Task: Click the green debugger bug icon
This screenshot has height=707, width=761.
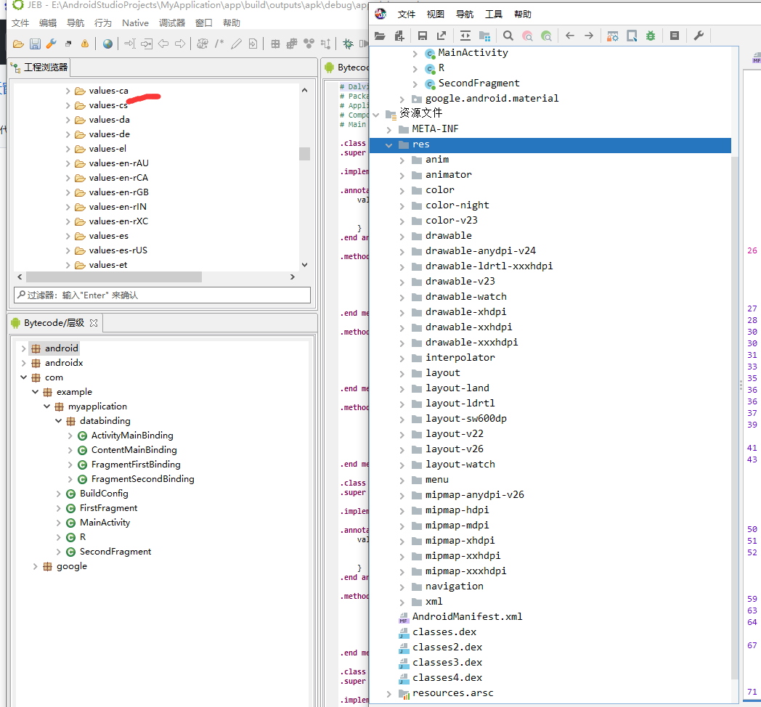Action: [652, 35]
